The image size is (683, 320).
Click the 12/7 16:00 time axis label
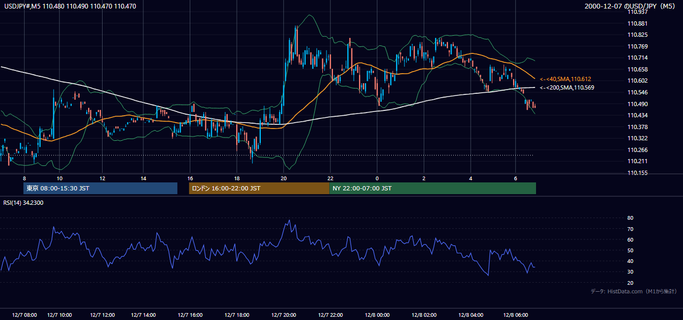coord(190,315)
